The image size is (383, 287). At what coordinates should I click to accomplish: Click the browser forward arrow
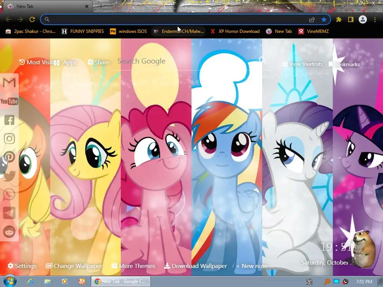tap(20, 19)
